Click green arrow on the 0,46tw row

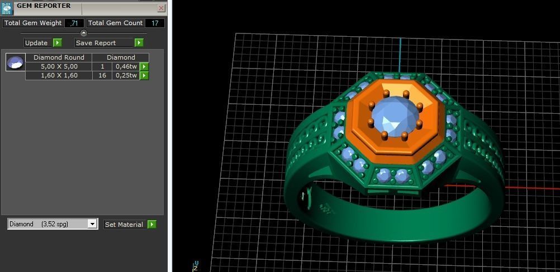144,66
